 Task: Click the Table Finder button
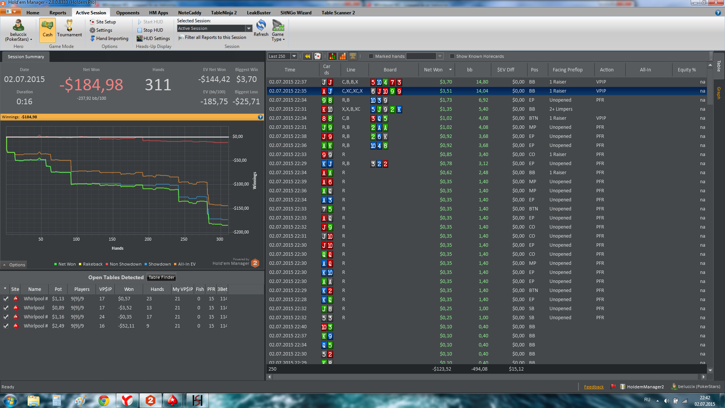pyautogui.click(x=162, y=277)
